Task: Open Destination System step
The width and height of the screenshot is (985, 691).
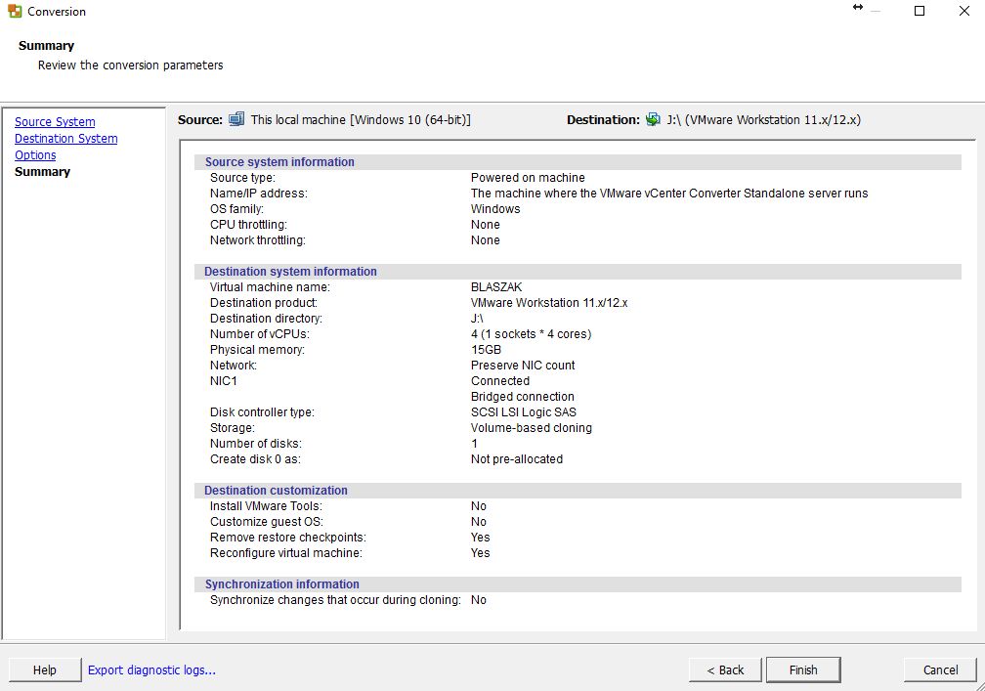Action: click(66, 138)
